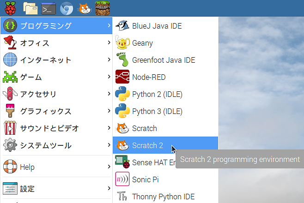304x203 pixels.
Task: Expand the グラフィックス submenu arrow
Action: (109, 111)
